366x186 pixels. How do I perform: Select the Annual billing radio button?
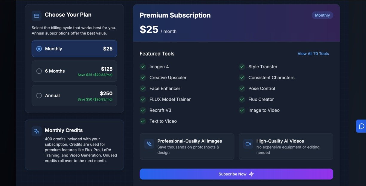[39, 96]
